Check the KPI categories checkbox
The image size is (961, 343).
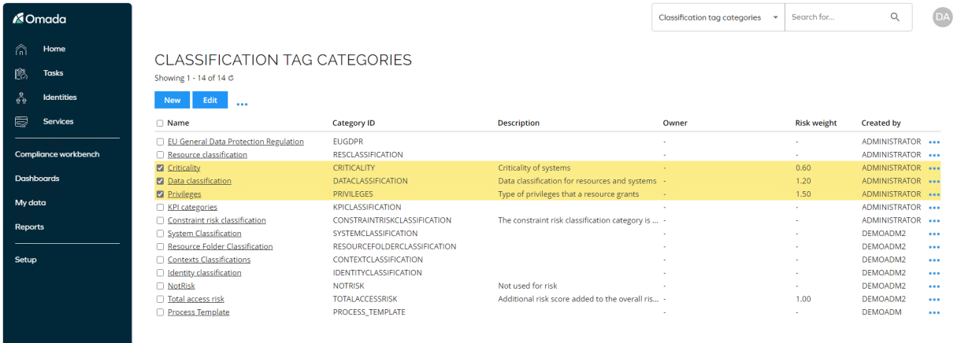[161, 207]
